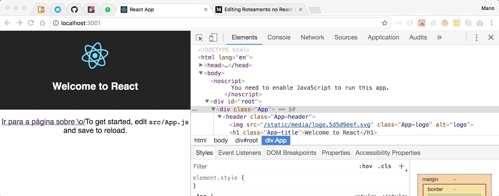Switch to Event Listeners pane
The image size is (499, 196).
coord(240,153)
